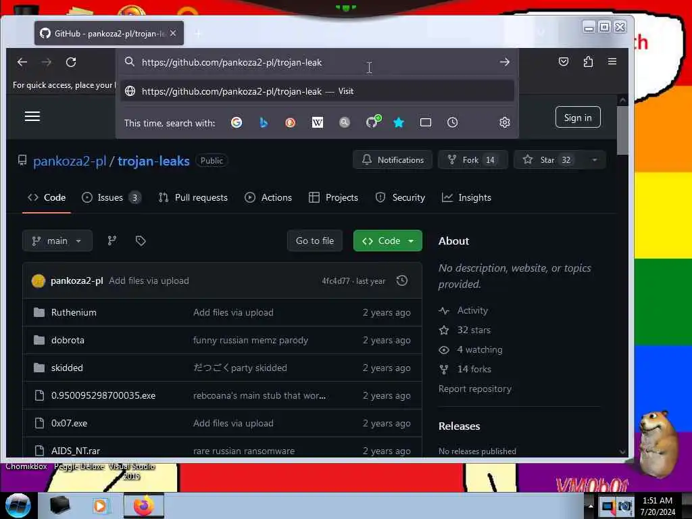Click the page vertical scrollbar thumb
The image size is (692, 519).
(622, 130)
